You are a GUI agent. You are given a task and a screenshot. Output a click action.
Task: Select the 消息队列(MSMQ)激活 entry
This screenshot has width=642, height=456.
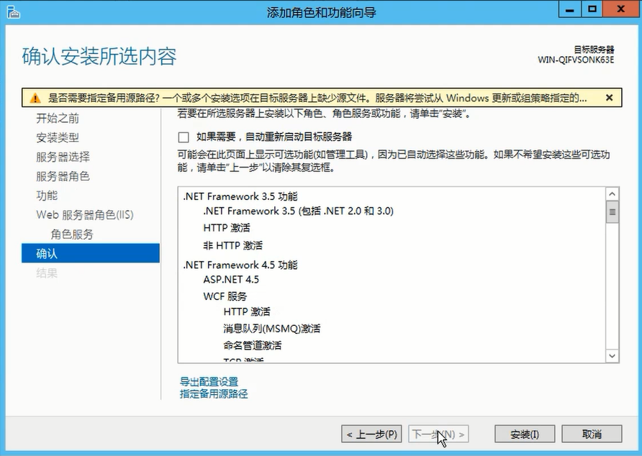tap(272, 329)
